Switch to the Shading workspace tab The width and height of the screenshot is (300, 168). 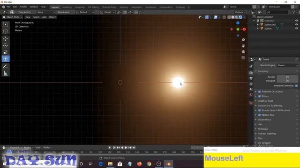(x=124, y=7)
